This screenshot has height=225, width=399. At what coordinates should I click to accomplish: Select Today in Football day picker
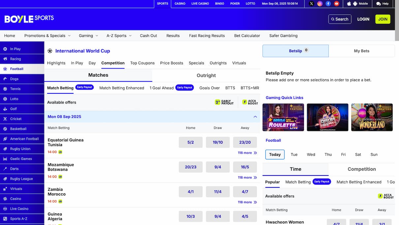275,154
